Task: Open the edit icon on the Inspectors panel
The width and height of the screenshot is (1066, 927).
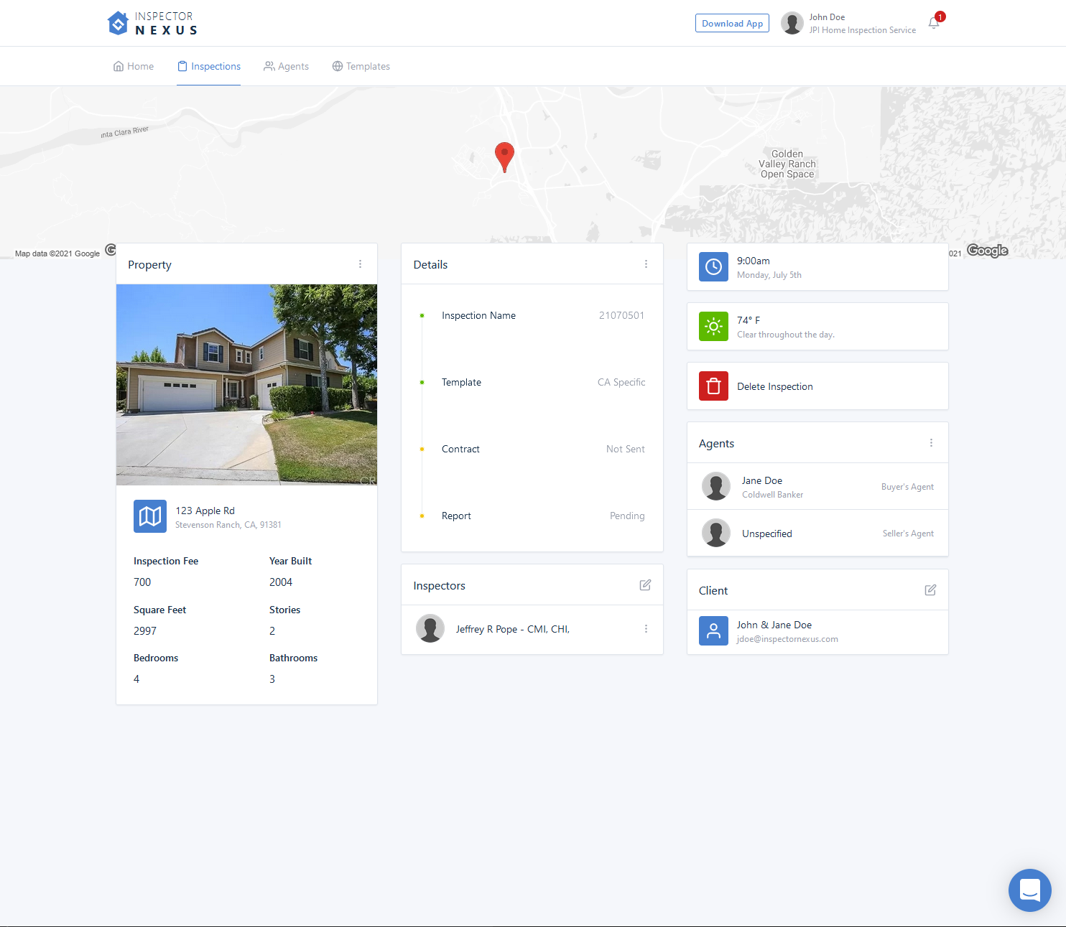Action: click(x=645, y=584)
